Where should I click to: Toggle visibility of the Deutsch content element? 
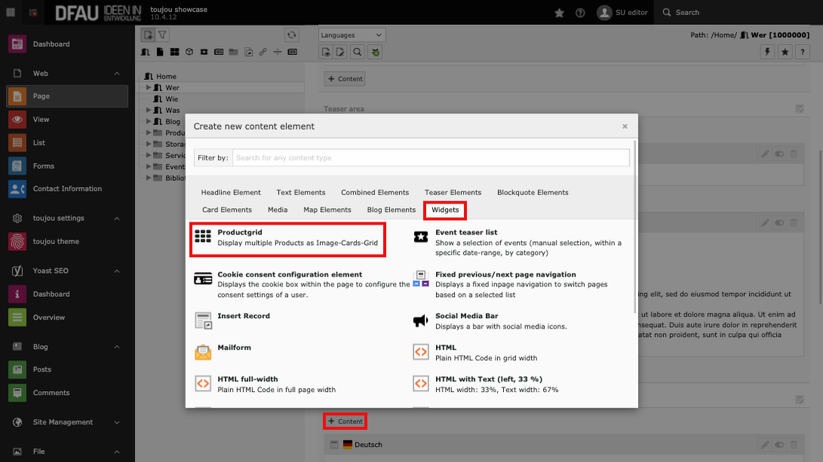pyautogui.click(x=779, y=445)
